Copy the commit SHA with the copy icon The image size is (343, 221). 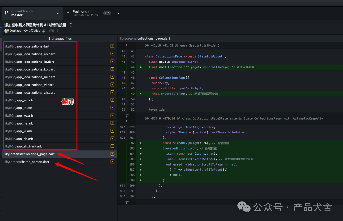[x=44, y=31]
